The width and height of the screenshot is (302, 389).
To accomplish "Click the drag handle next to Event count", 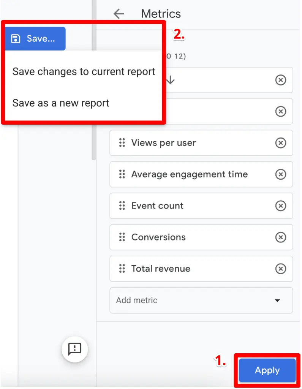I will pyautogui.click(x=122, y=206).
